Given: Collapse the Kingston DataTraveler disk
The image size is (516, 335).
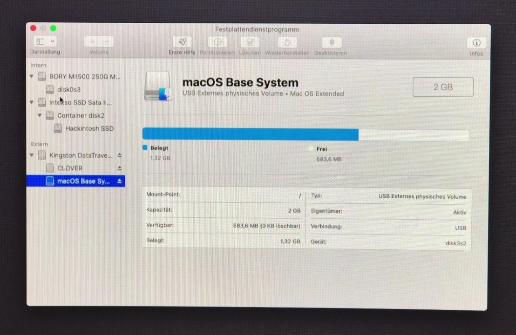Looking at the screenshot, I should click(x=32, y=155).
